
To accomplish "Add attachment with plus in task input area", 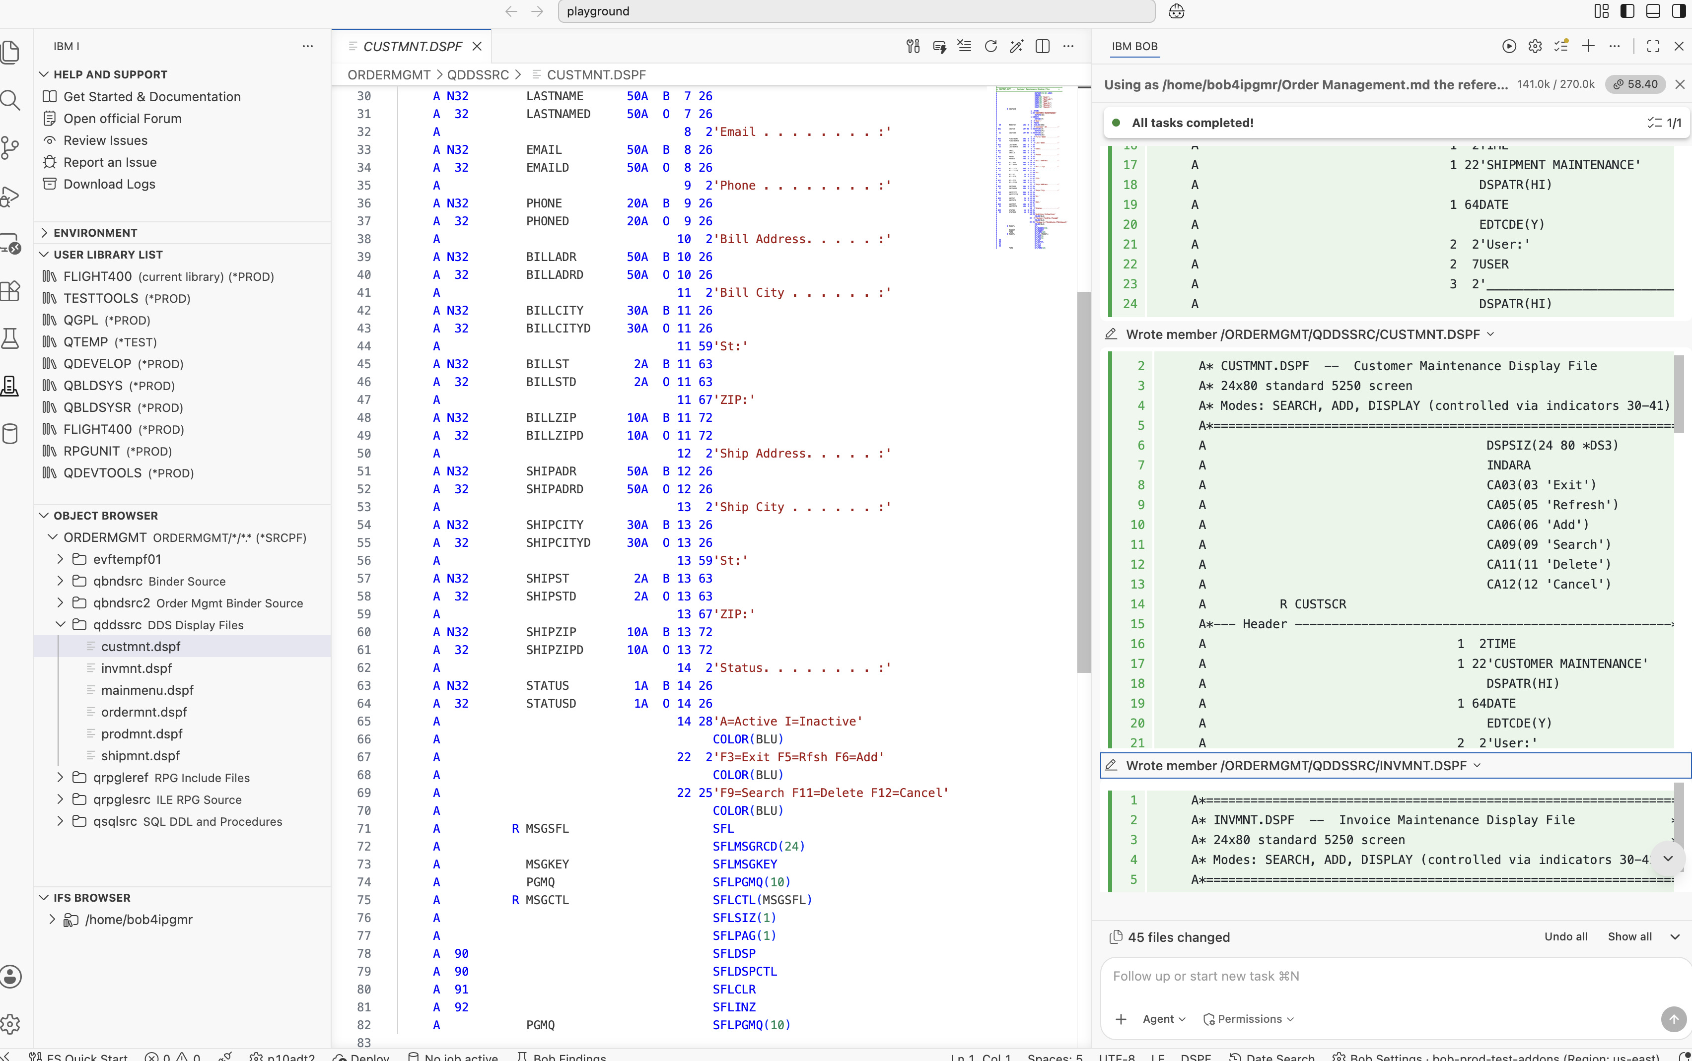I will (1121, 1019).
